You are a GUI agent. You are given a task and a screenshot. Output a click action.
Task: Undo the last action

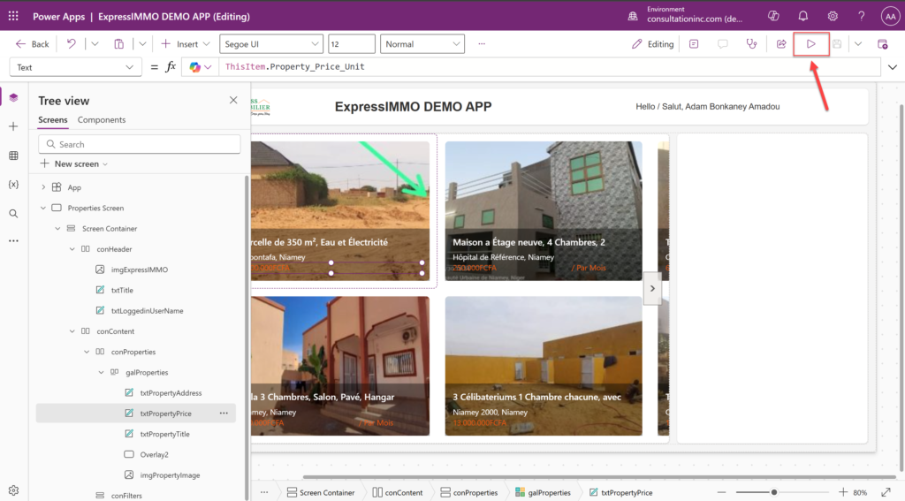[71, 44]
